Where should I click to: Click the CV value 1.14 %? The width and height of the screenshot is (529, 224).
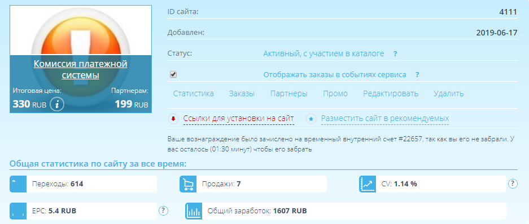pyautogui.click(x=405, y=184)
